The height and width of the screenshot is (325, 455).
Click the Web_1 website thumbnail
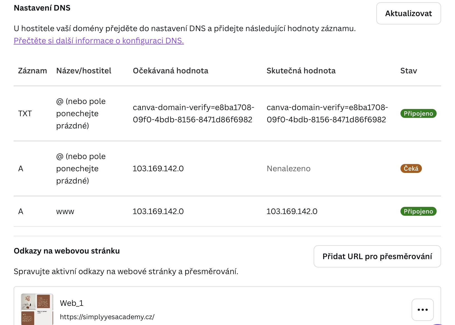click(x=37, y=309)
